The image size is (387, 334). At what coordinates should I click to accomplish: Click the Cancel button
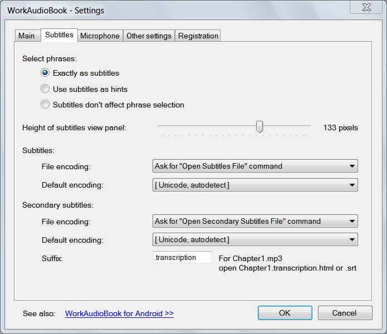click(344, 313)
